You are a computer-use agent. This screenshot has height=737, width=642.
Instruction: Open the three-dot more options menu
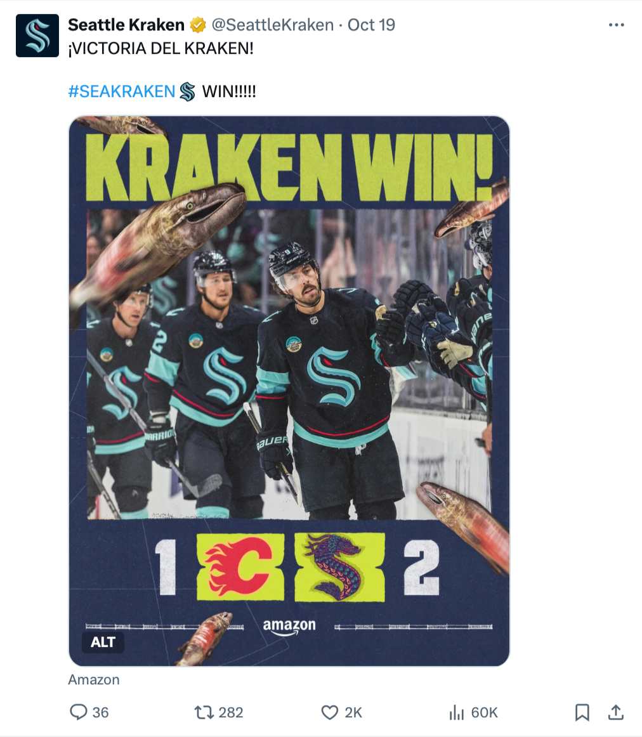(616, 25)
